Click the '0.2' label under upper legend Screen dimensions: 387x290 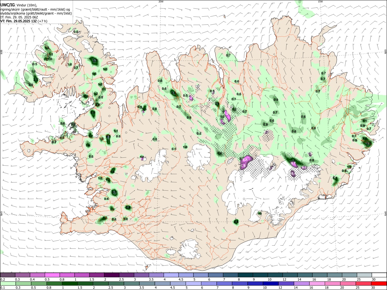point(3,279)
